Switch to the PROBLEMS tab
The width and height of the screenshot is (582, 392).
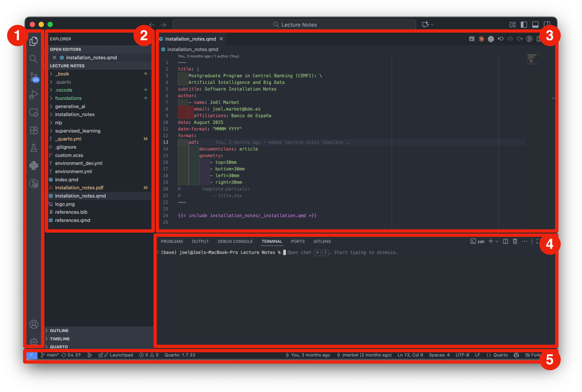pyautogui.click(x=172, y=242)
